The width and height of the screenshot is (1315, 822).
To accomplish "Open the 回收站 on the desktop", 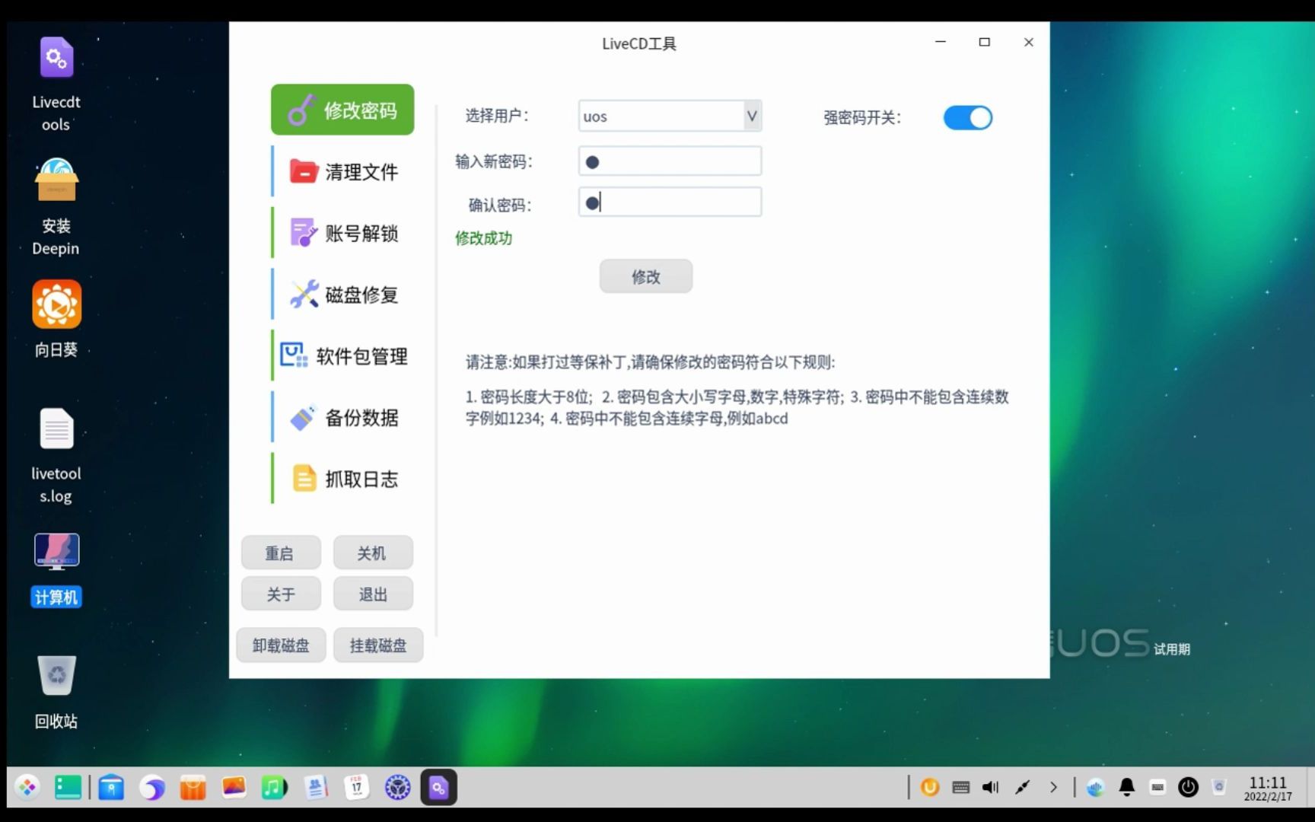I will (x=56, y=675).
